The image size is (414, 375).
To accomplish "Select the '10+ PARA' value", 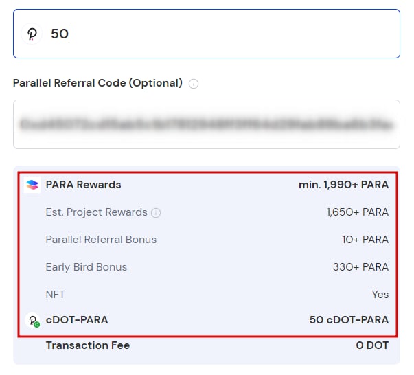I will 365,240.
